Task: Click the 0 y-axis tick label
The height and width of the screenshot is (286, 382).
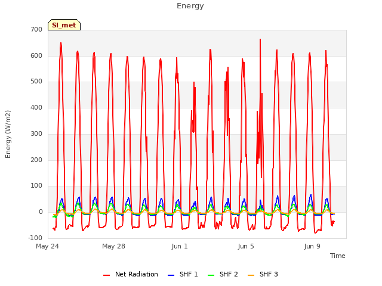Action: 41,212
